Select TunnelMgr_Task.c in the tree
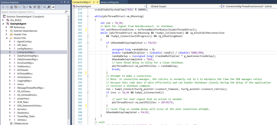 point(26,116)
